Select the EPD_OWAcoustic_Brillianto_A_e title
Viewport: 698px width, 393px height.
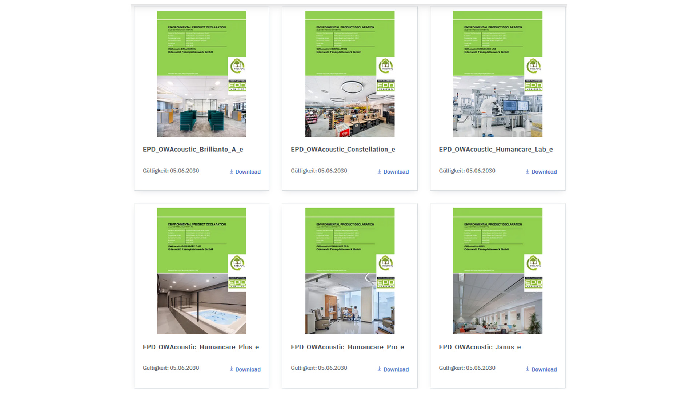(x=193, y=149)
